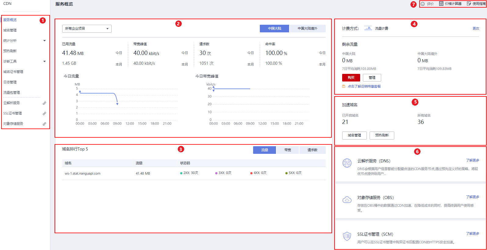
Task: Click the 对象存储服务 (OBS) card title
Action: (x=375, y=197)
